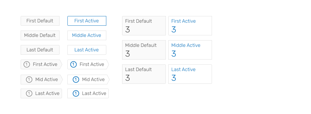Choose the small Middle Default tab
Viewport: 311px width, 114px height.
point(40,35)
